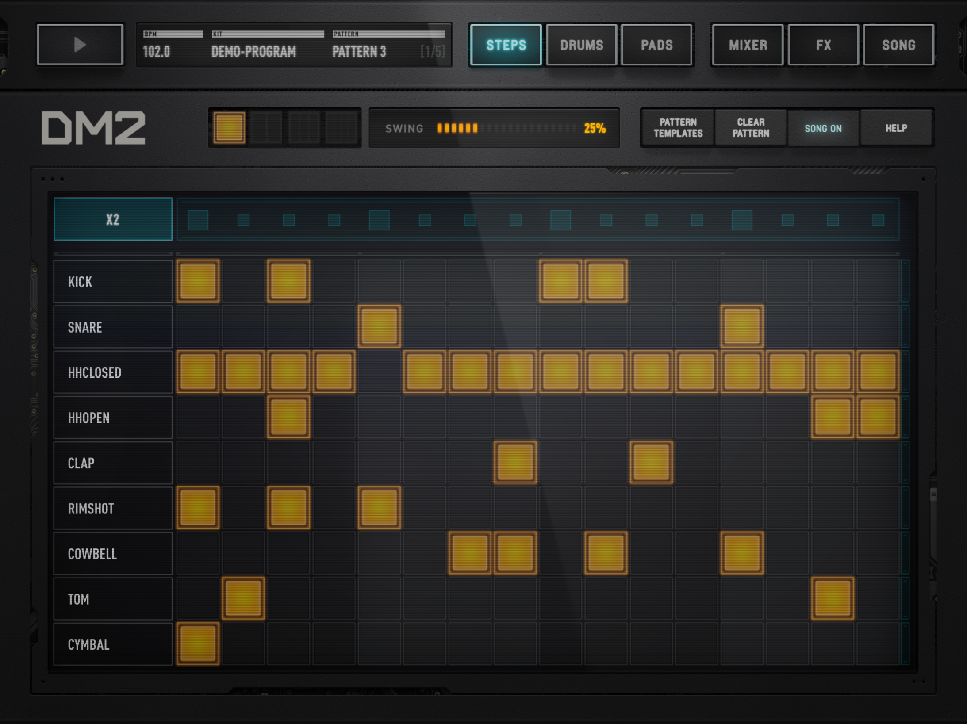Turn off HHOPEN step 3

(288, 418)
